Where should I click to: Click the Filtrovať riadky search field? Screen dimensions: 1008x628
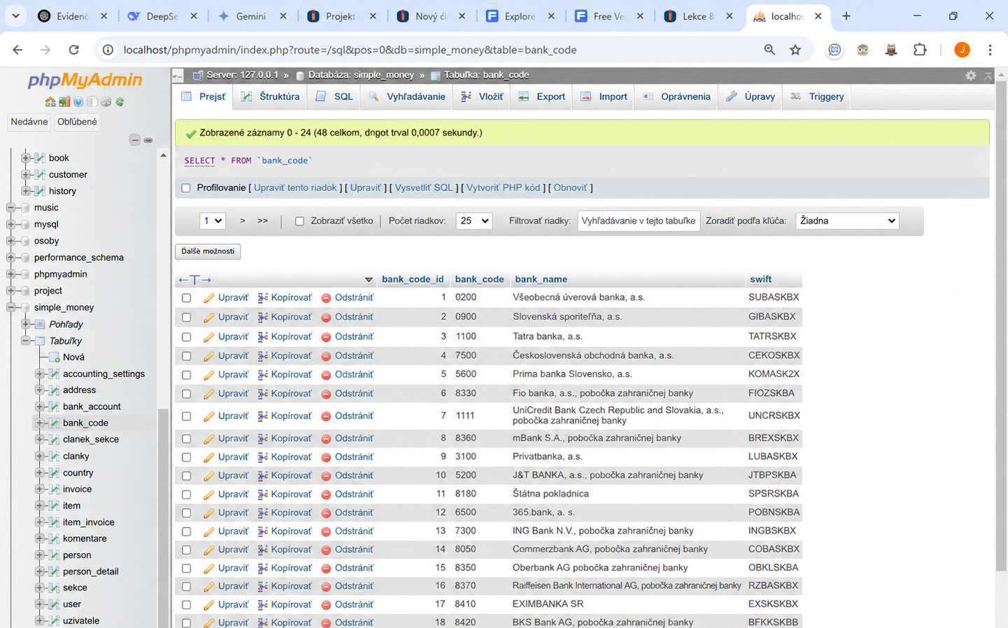pyautogui.click(x=639, y=221)
